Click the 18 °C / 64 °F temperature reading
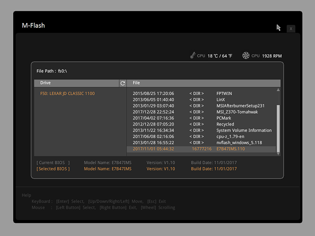The height and width of the screenshot is (236, 315). (220, 56)
